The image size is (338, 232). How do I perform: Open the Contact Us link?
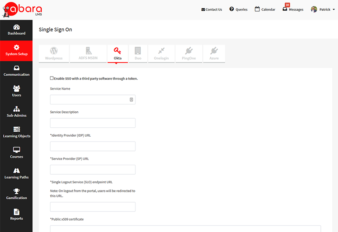click(214, 9)
